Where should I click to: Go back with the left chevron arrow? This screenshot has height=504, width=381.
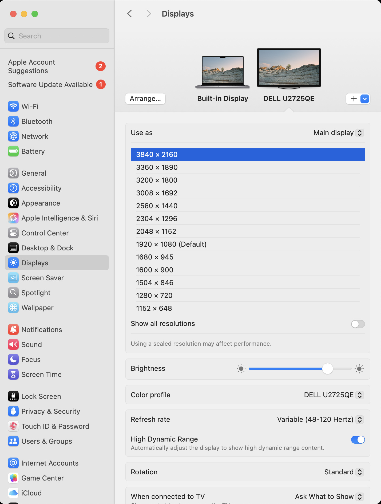[x=130, y=14]
